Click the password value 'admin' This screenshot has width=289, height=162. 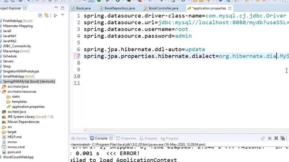[x=183, y=36]
